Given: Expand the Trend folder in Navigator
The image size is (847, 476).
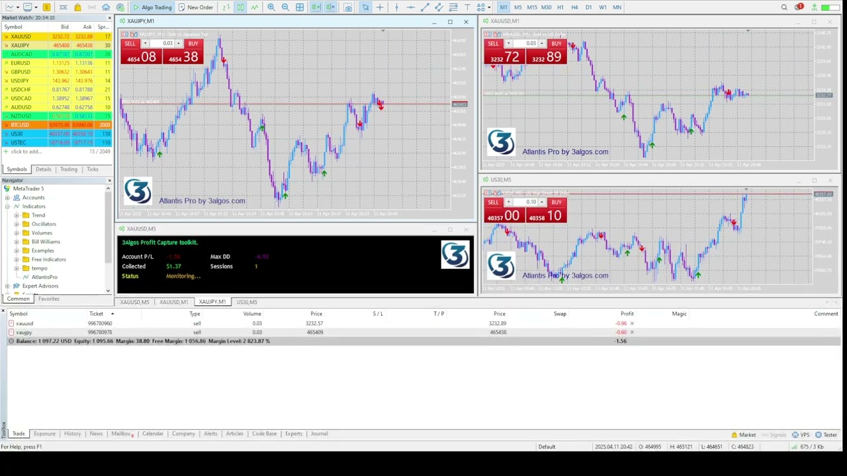Looking at the screenshot, I should pos(17,216).
